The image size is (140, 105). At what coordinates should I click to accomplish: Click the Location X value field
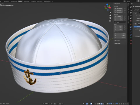coord(118,8)
